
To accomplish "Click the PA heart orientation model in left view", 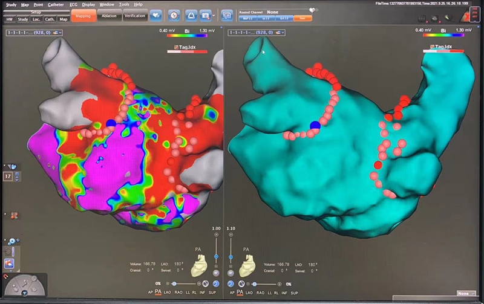I will pyautogui.click(x=199, y=265).
